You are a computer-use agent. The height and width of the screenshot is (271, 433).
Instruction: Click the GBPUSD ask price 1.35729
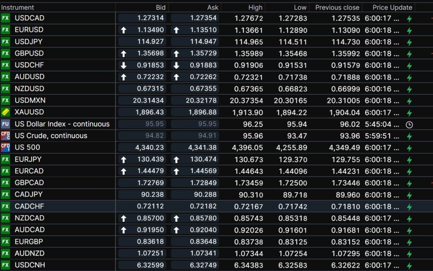pyautogui.click(x=203, y=53)
